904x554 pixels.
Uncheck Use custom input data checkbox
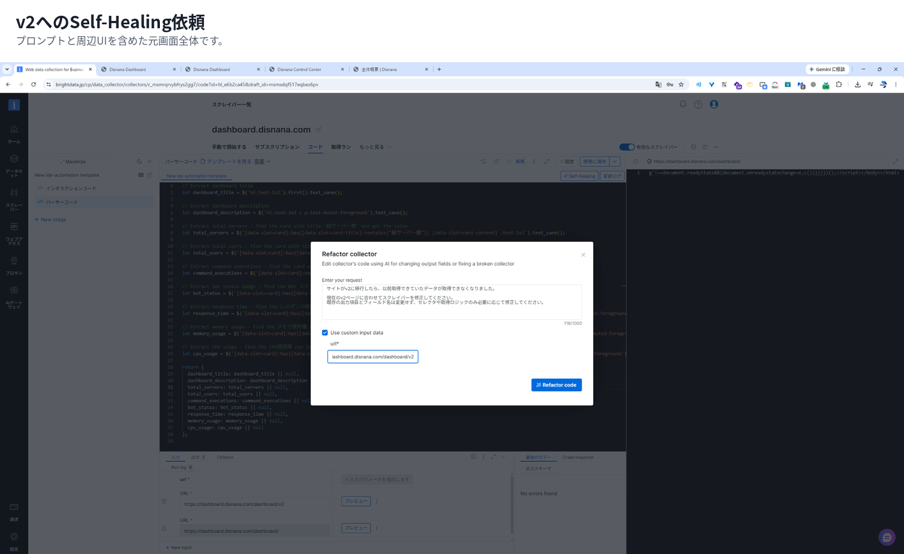pos(325,333)
